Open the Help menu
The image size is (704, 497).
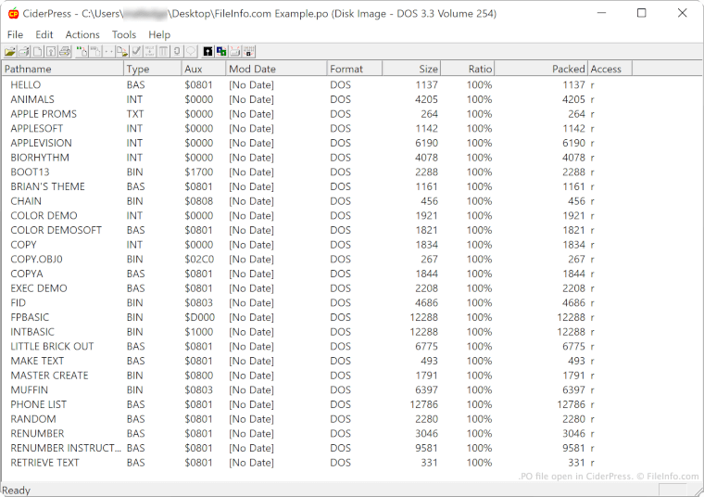(159, 34)
